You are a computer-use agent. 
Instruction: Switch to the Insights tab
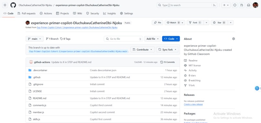coord(109,14)
